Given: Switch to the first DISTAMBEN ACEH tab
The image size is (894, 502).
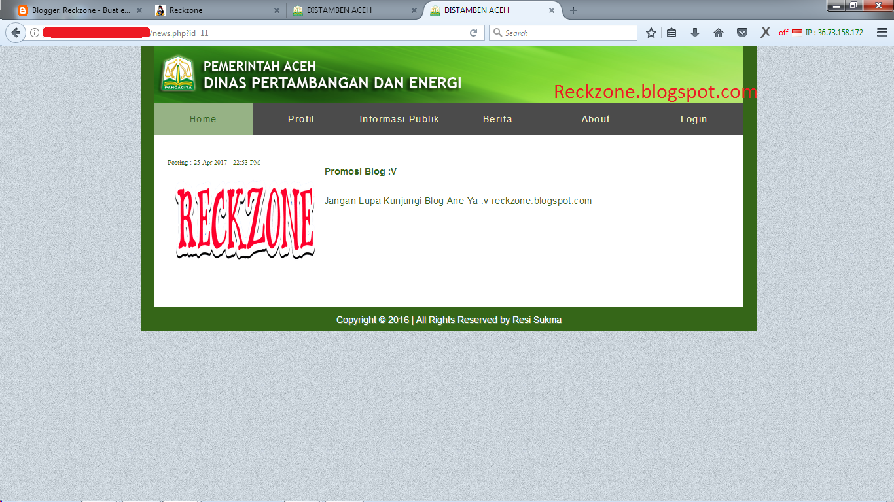Looking at the screenshot, I should pyautogui.click(x=353, y=10).
